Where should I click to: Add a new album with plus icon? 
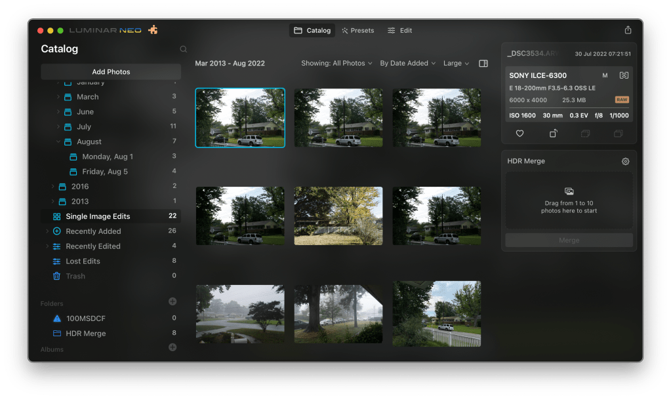click(173, 347)
